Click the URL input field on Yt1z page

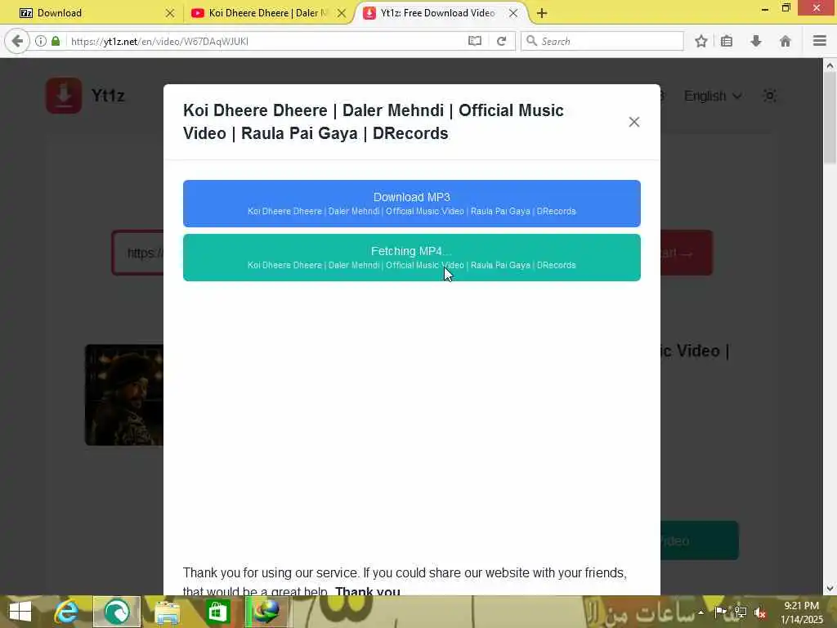pyautogui.click(x=137, y=253)
